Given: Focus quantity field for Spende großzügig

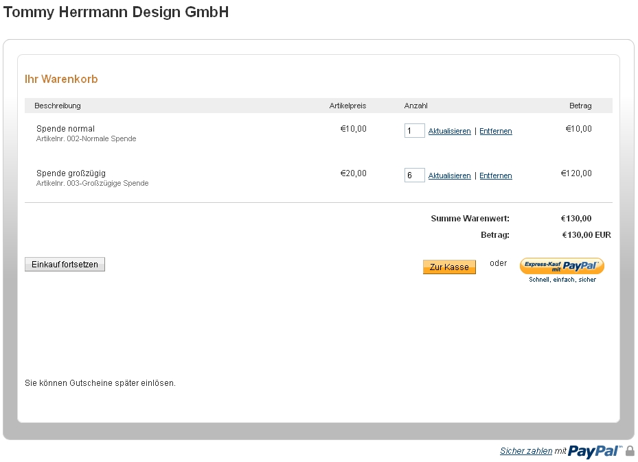Looking at the screenshot, I should tap(414, 175).
